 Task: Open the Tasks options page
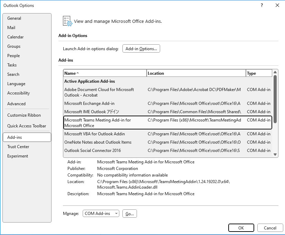click(27, 65)
